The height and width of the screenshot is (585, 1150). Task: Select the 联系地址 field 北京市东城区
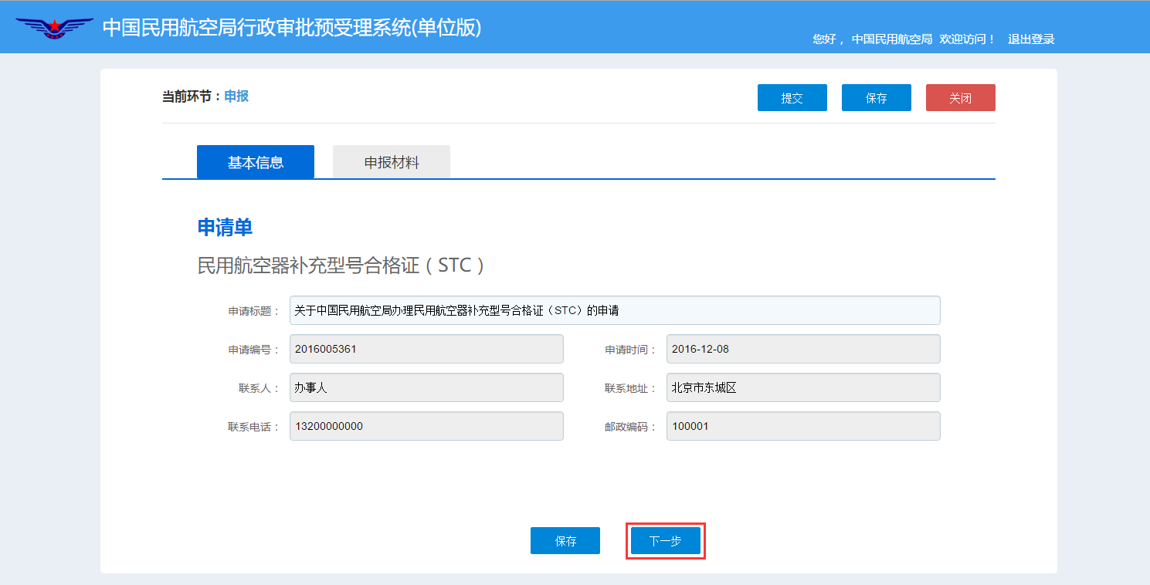pyautogui.click(x=803, y=387)
